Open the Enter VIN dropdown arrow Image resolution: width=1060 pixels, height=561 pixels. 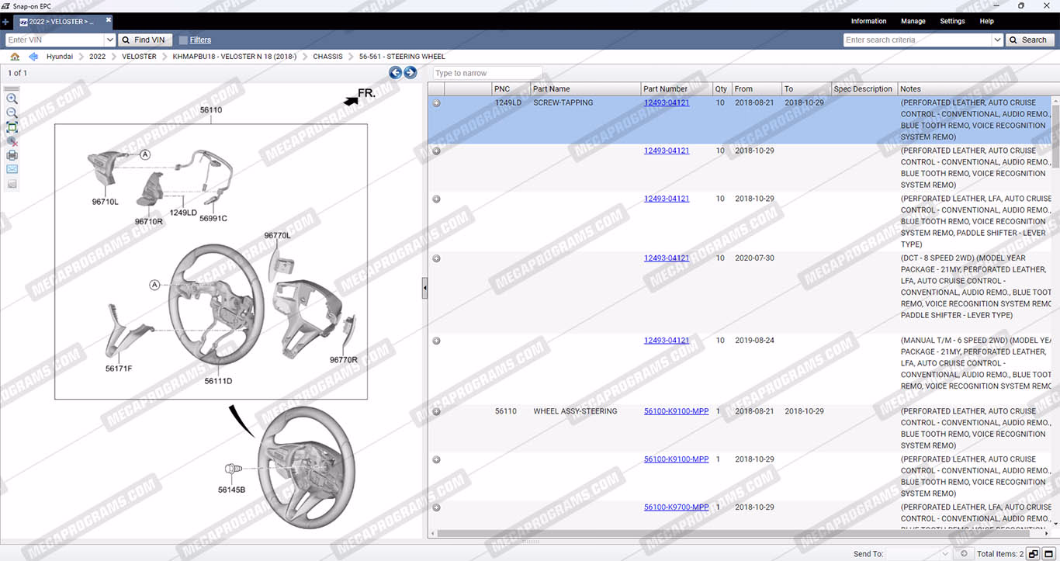click(109, 40)
